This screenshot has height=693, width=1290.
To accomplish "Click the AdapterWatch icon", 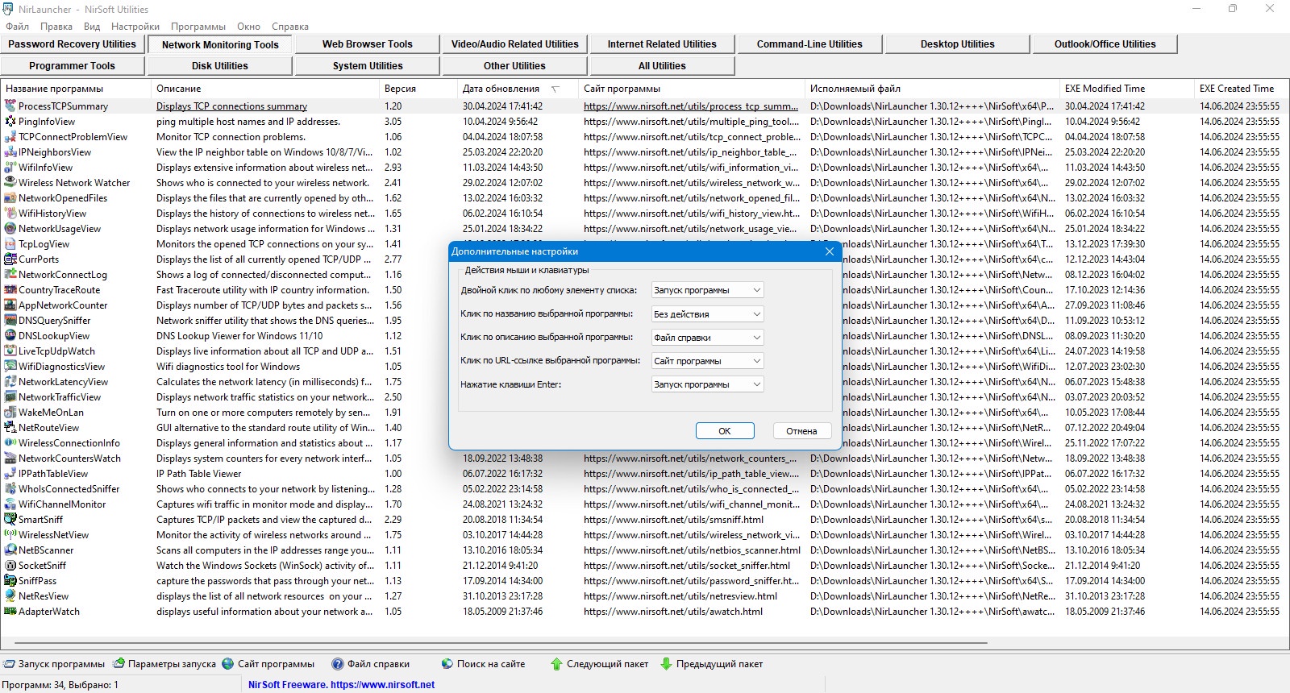I will point(10,612).
